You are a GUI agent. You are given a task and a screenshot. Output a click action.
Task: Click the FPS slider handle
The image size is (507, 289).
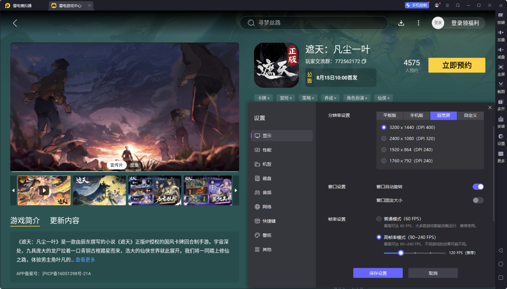click(400, 253)
